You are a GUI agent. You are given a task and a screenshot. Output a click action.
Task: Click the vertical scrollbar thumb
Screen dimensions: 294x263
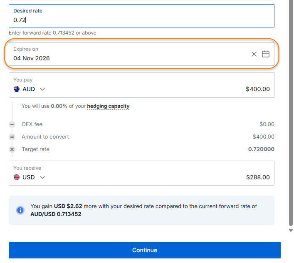point(291,112)
